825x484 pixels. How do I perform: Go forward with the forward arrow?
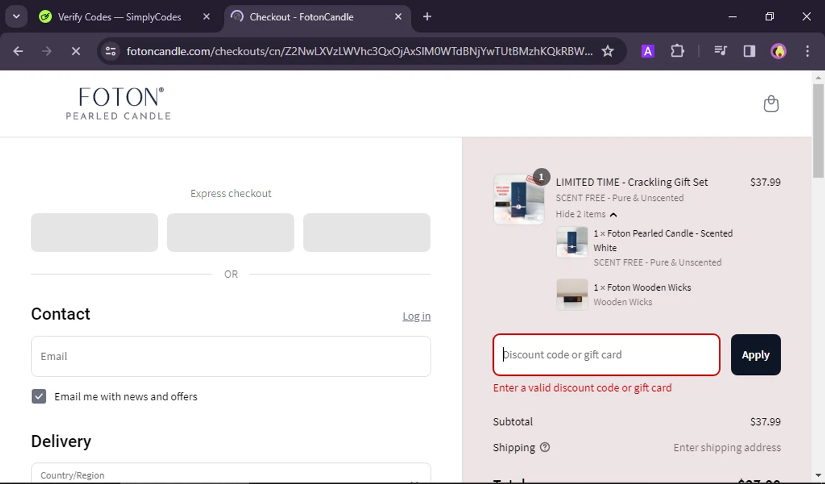(47, 51)
